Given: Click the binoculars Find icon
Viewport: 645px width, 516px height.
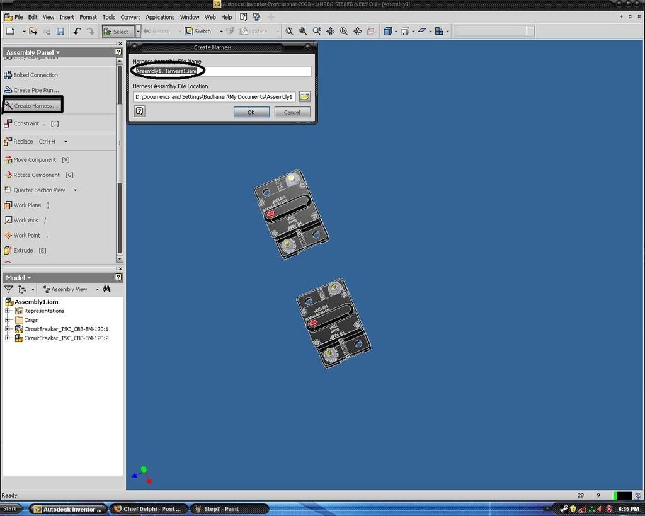Looking at the screenshot, I should pos(106,289).
